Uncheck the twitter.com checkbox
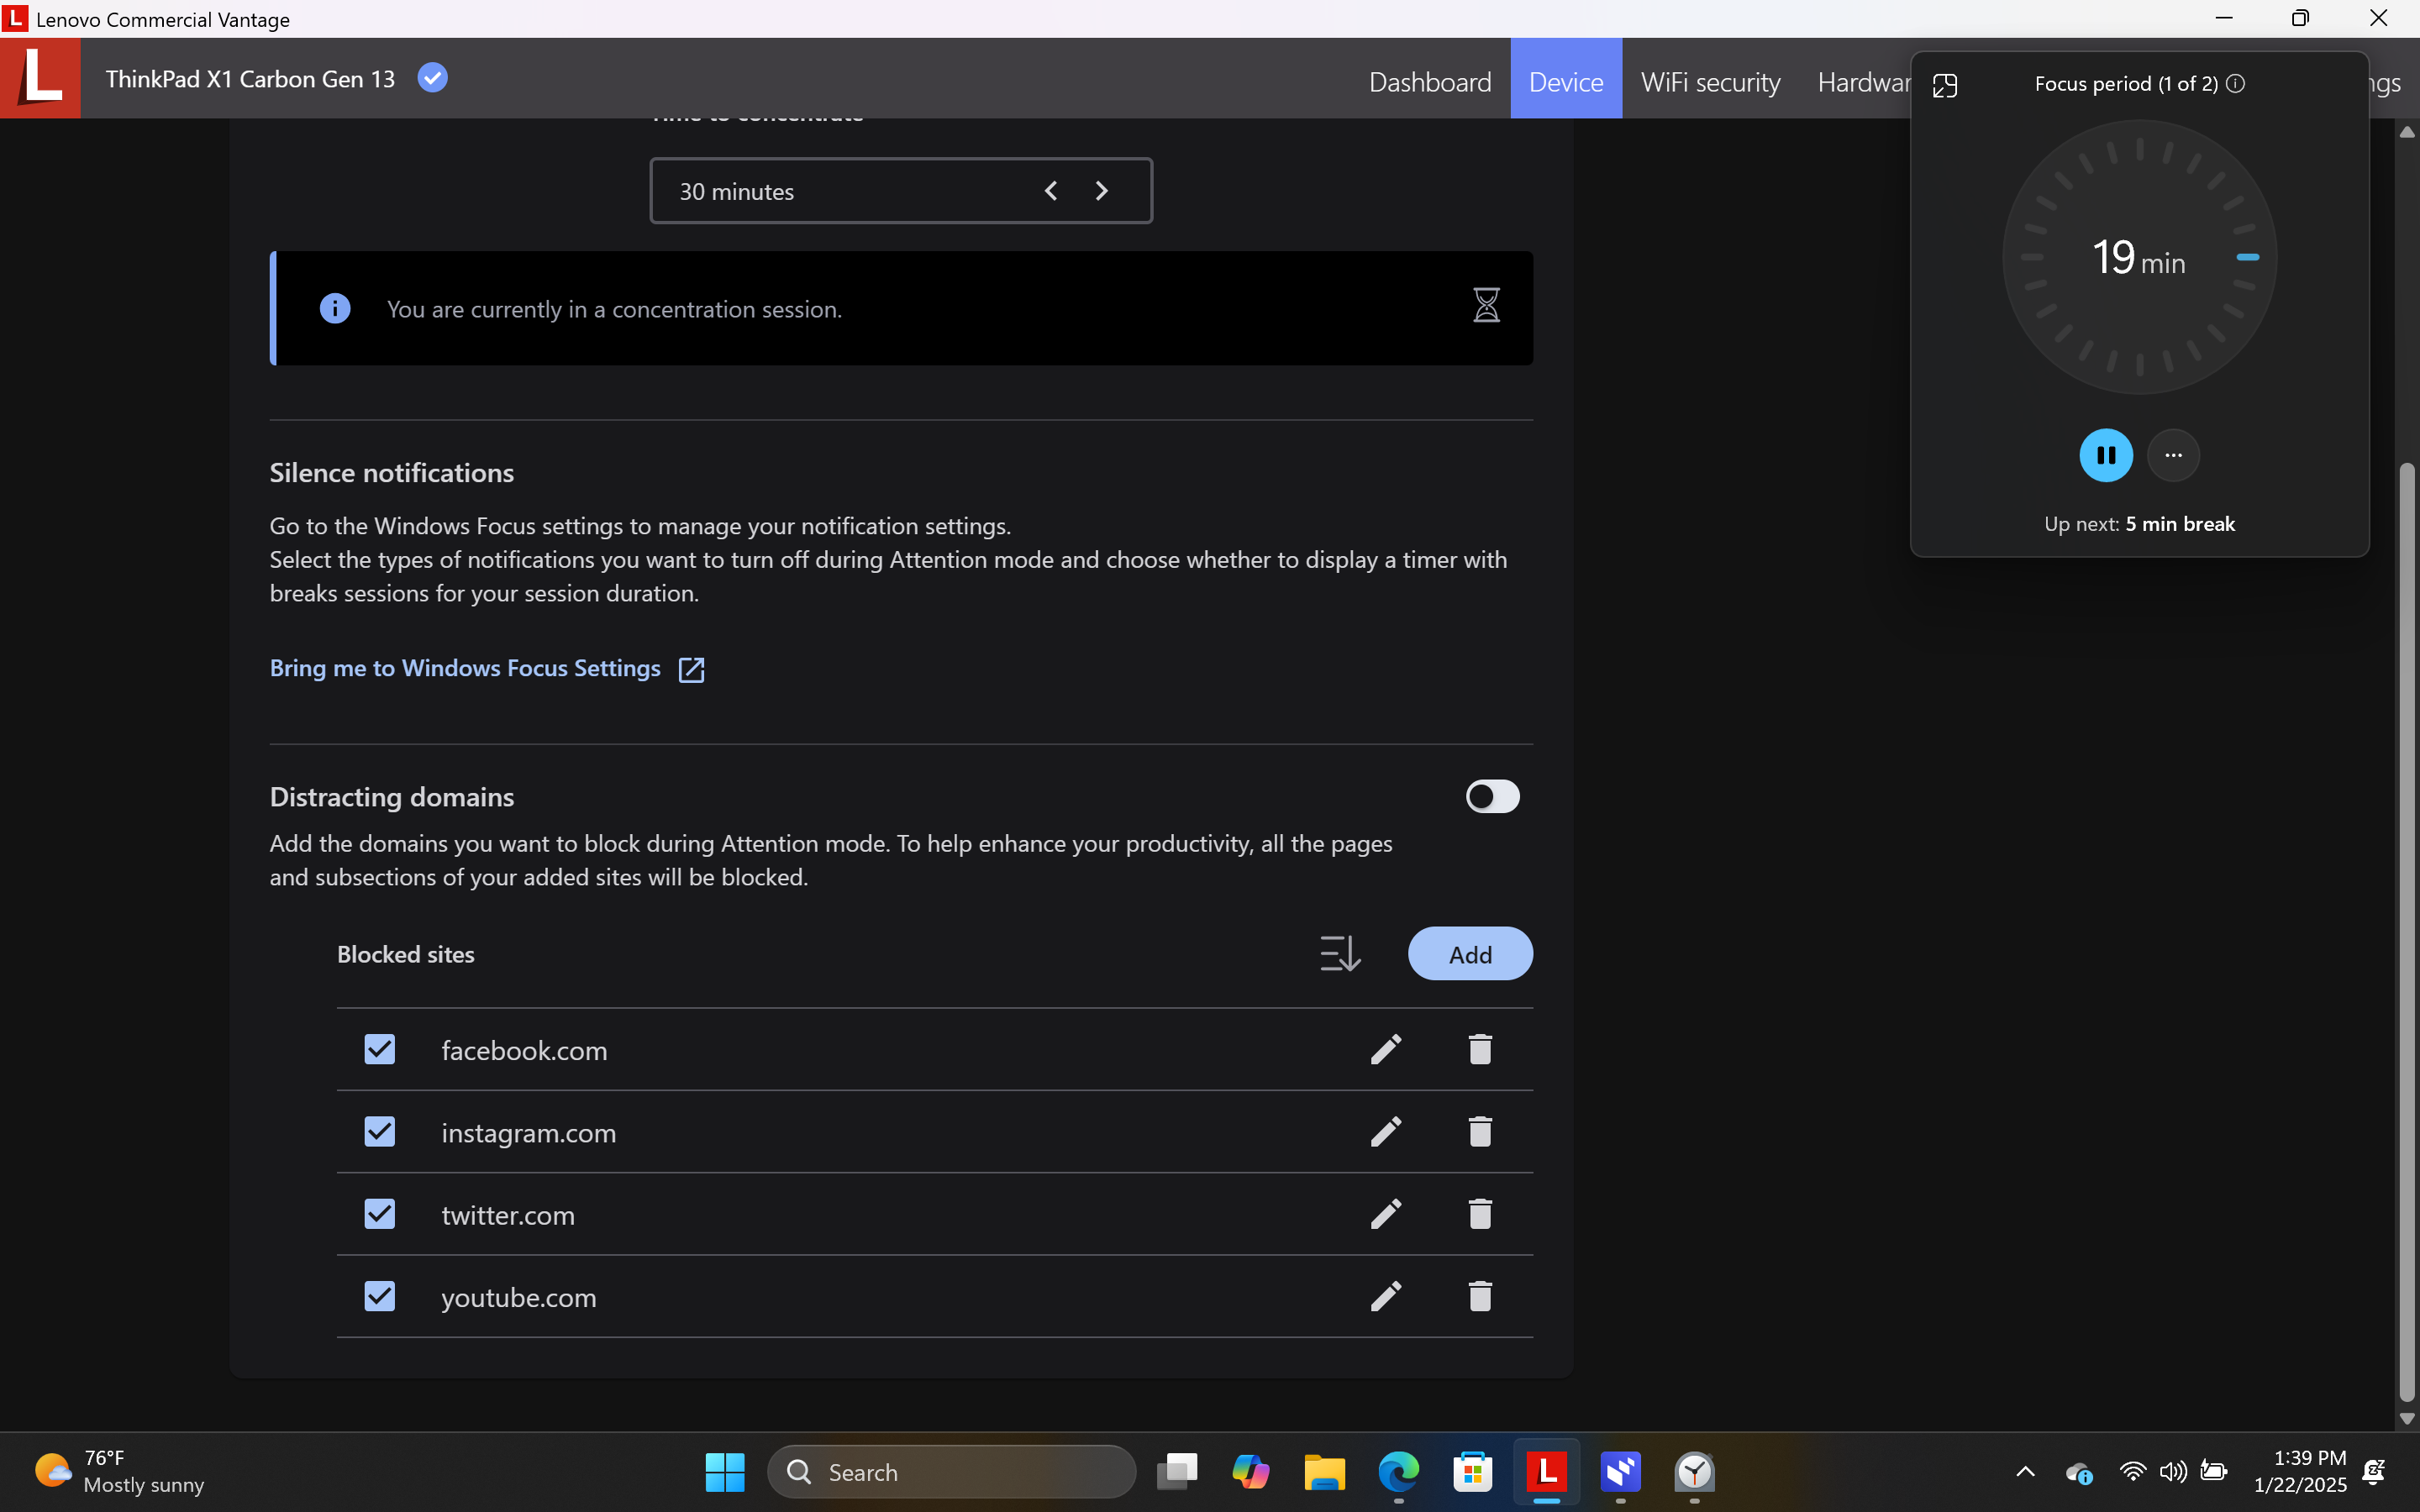This screenshot has height=1512, width=2420. (380, 1214)
